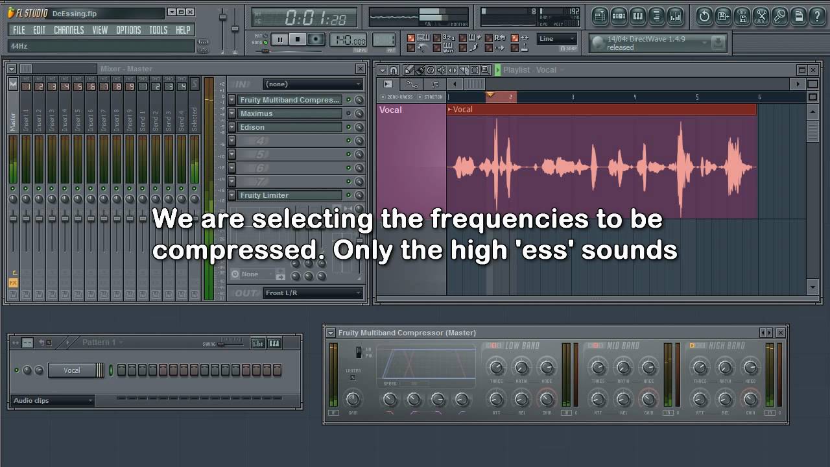This screenshot has width=830, height=467.
Task: Click the Master track FX button
Action: click(x=13, y=282)
